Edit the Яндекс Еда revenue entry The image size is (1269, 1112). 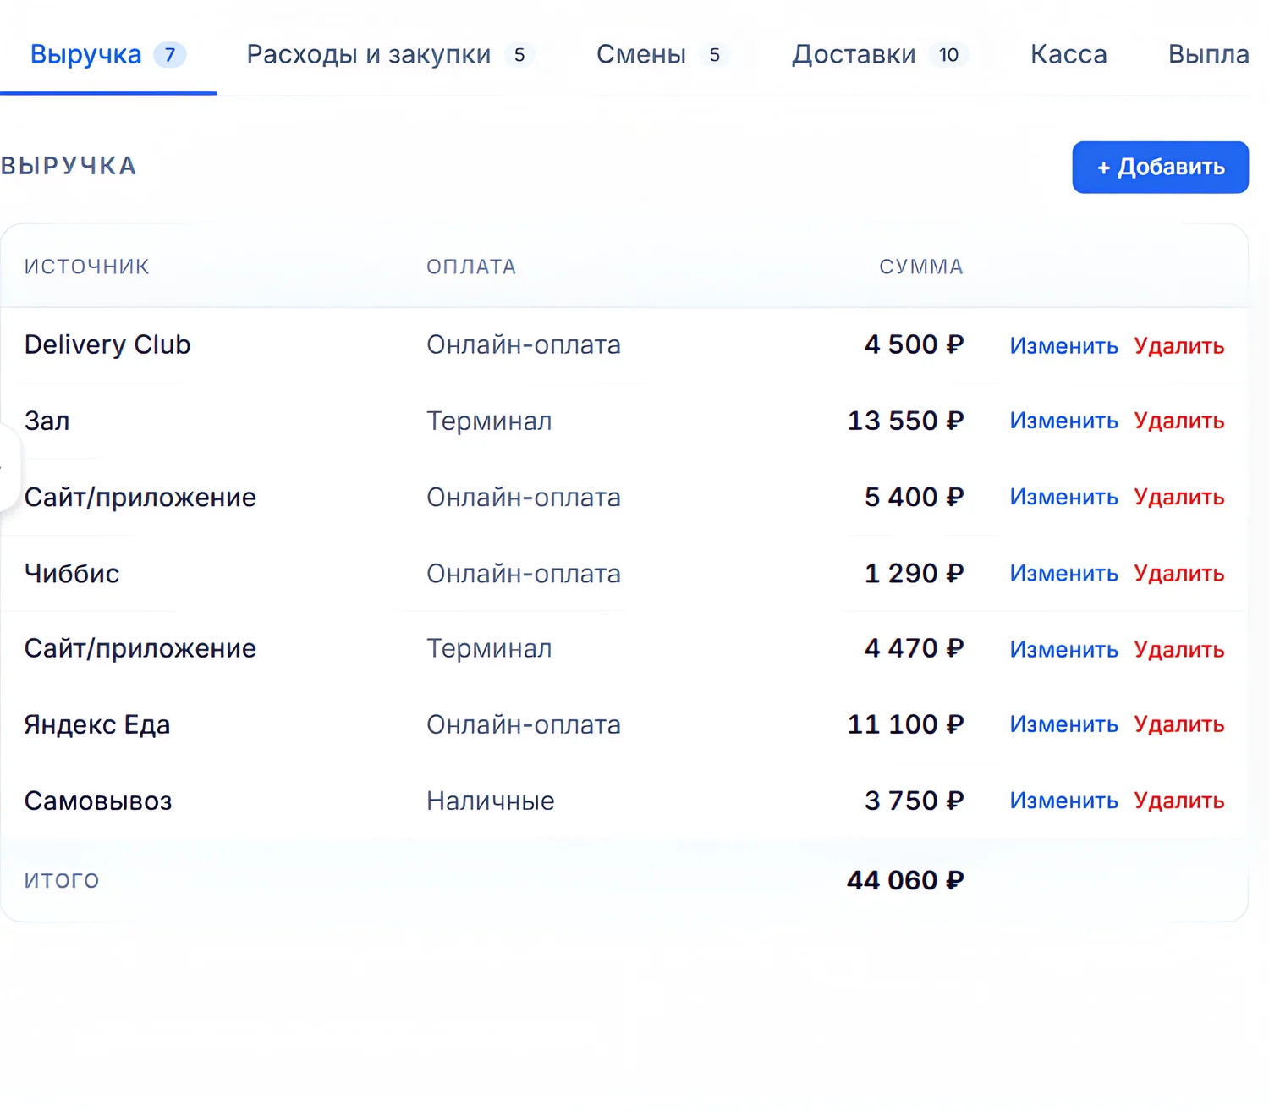pos(1063,724)
